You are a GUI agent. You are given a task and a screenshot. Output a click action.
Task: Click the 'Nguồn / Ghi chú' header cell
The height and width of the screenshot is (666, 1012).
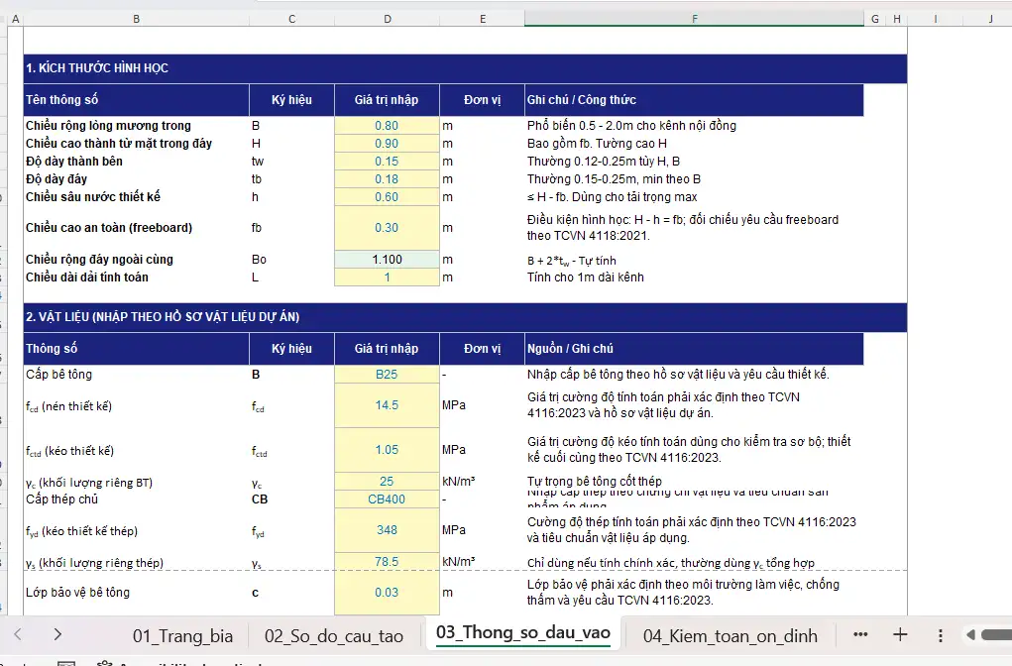pos(695,349)
